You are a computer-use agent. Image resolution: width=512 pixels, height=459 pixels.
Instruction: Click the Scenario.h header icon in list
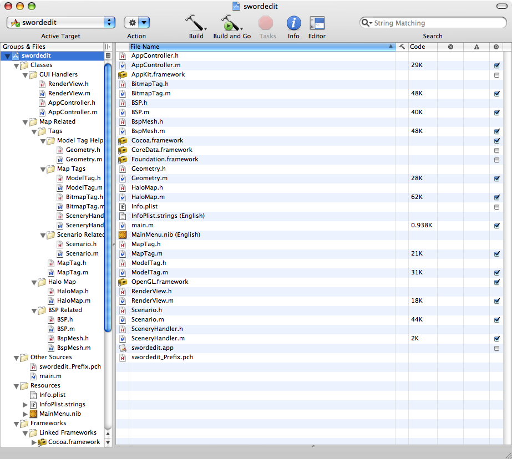point(123,310)
